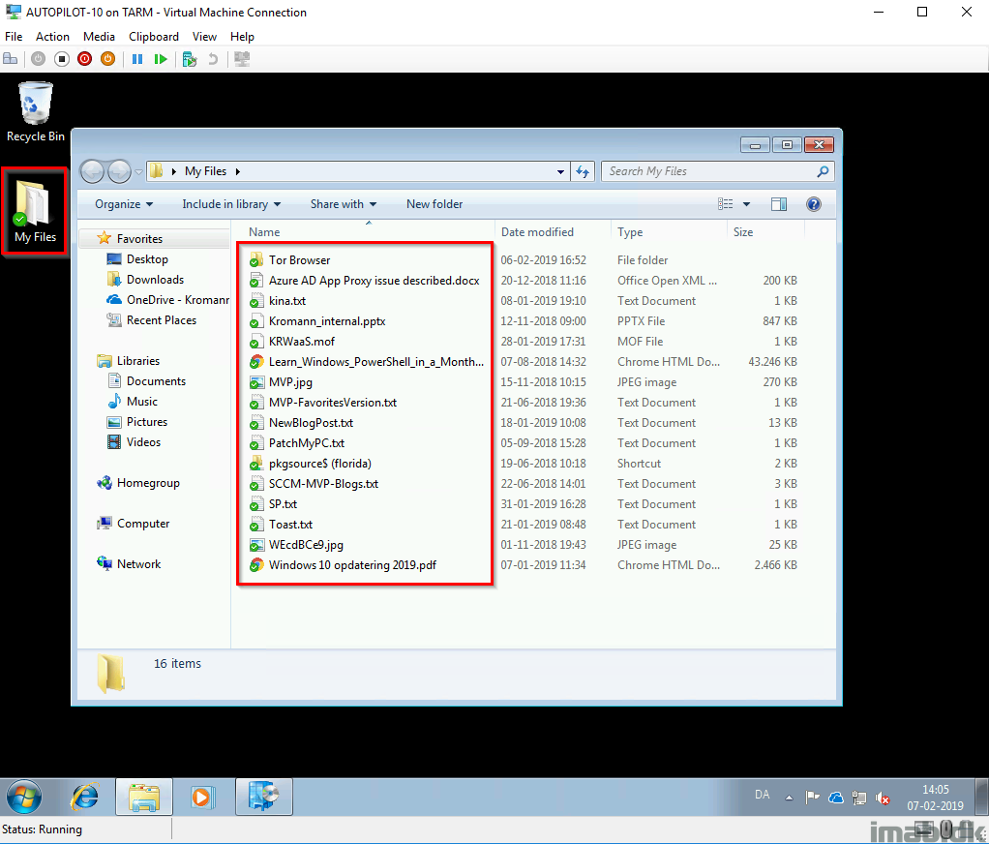Click the Enhanced session toolbar icon
This screenshot has height=844, width=989.
pyautogui.click(x=242, y=59)
